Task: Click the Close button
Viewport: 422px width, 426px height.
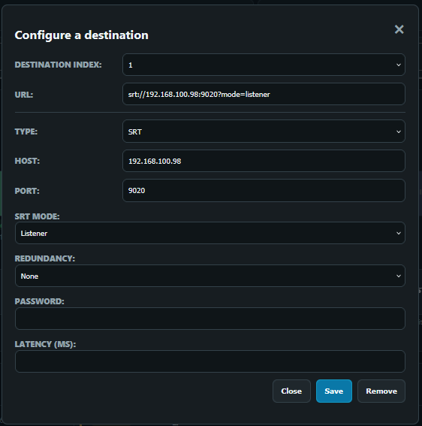Action: [x=291, y=391]
